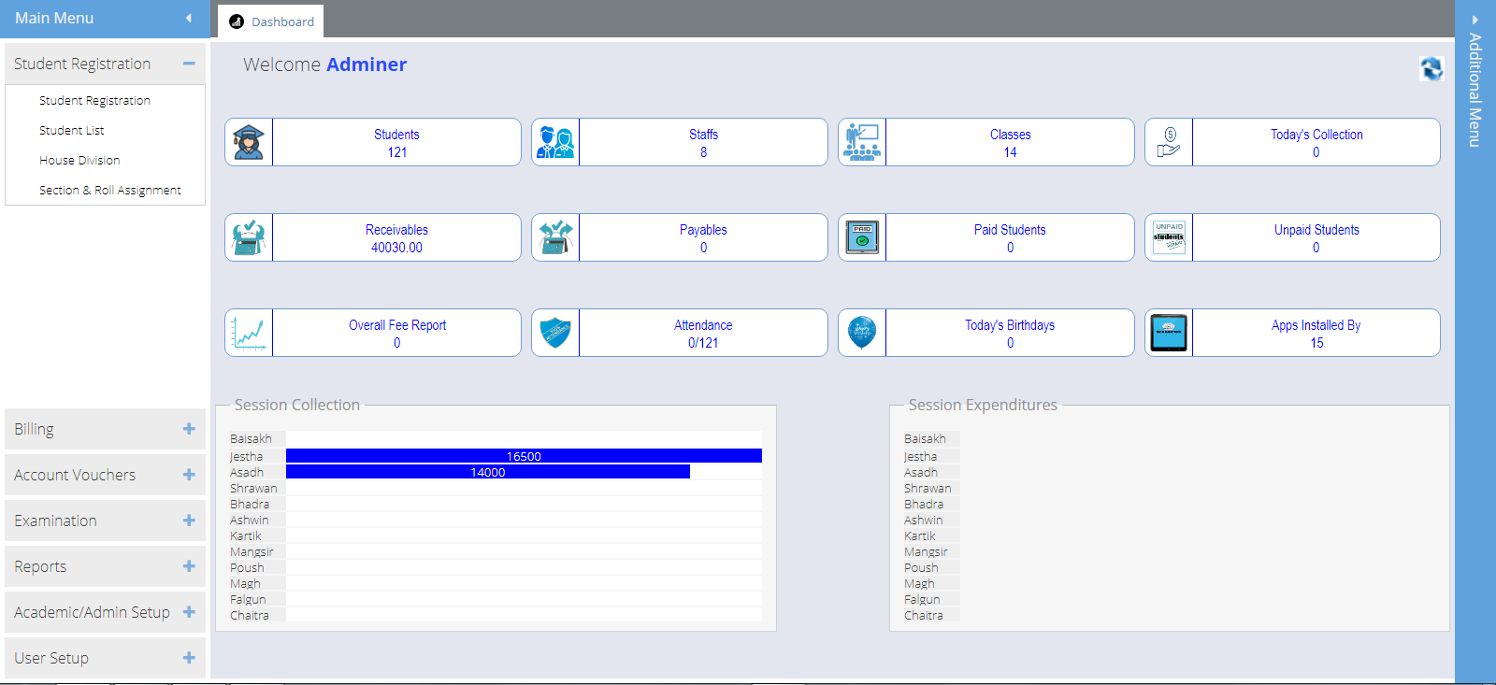This screenshot has width=1496, height=685.
Task: Collapse the Main Menu sidebar arrow
Action: point(189,18)
